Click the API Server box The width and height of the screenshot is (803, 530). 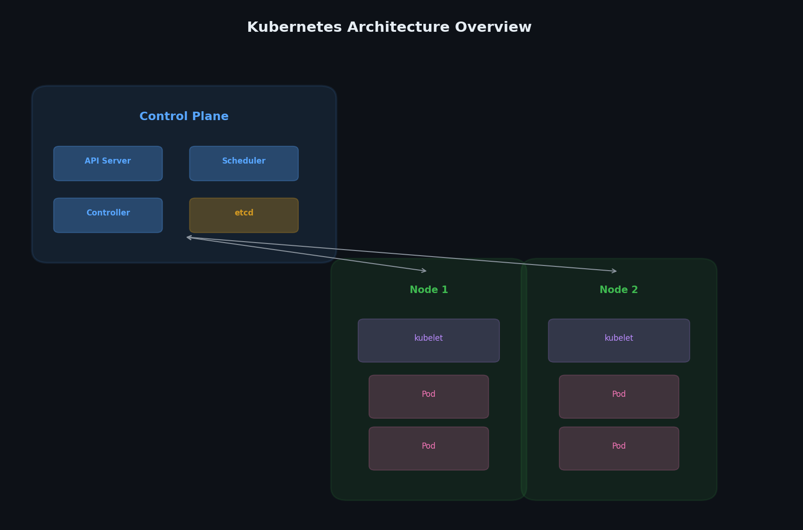[108, 164]
